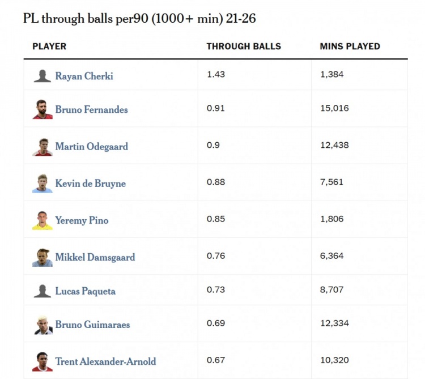Click Lucas Paqueta's placeholder avatar icon
The width and height of the screenshot is (425, 379).
click(x=42, y=291)
